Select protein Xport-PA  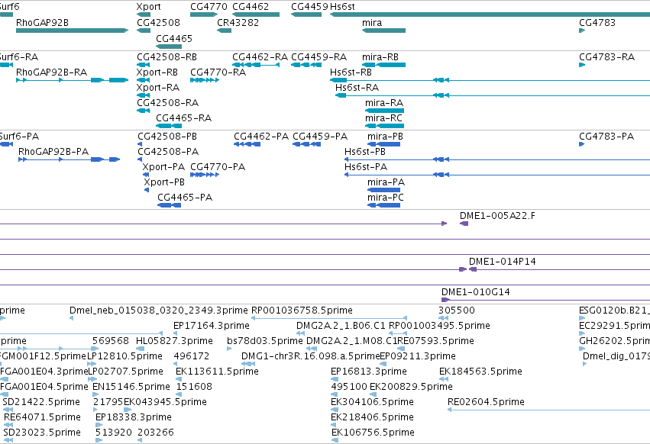(x=145, y=175)
